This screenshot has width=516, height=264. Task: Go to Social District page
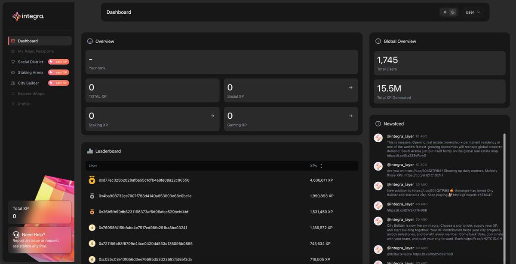click(30, 62)
